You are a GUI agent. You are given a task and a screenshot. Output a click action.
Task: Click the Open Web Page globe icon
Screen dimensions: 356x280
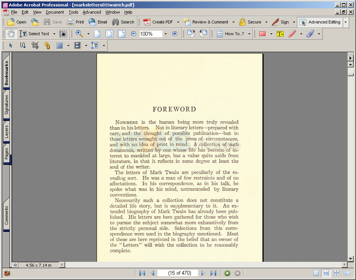point(35,22)
